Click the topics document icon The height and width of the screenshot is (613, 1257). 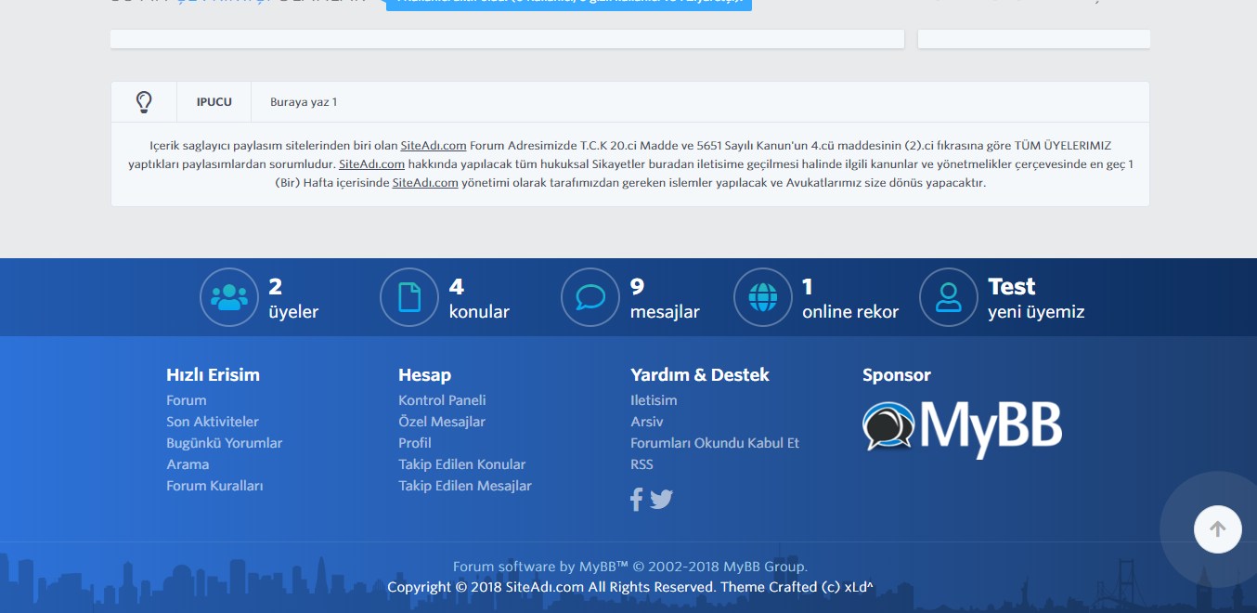pyautogui.click(x=409, y=297)
